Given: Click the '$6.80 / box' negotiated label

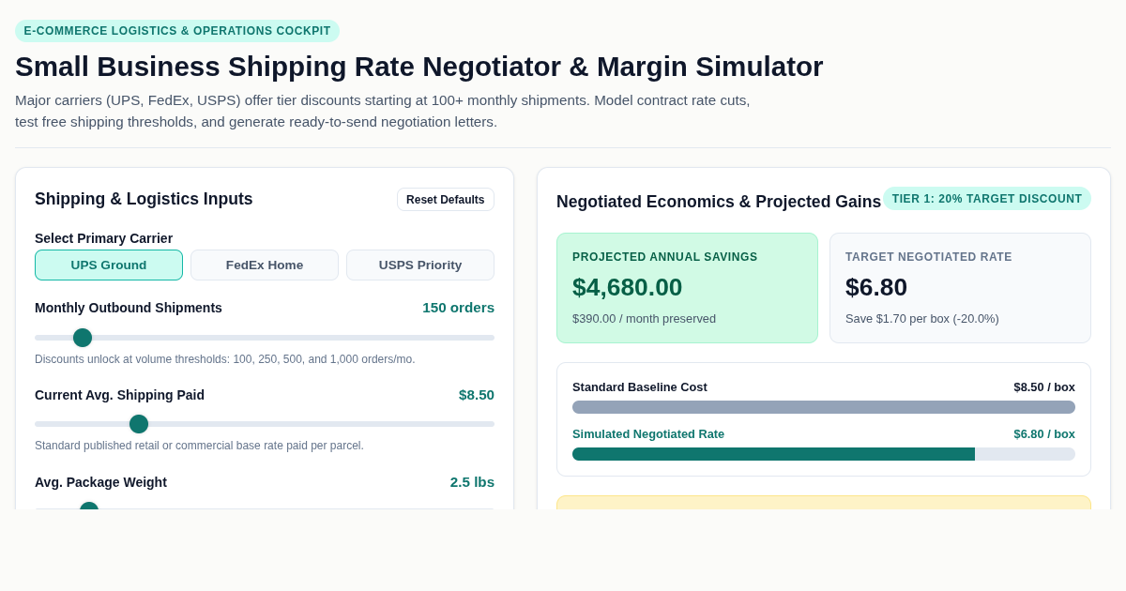Looking at the screenshot, I should point(1044,434).
